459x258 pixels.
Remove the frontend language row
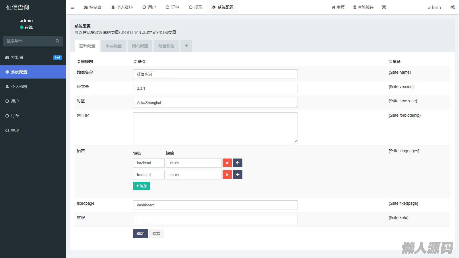(227, 175)
